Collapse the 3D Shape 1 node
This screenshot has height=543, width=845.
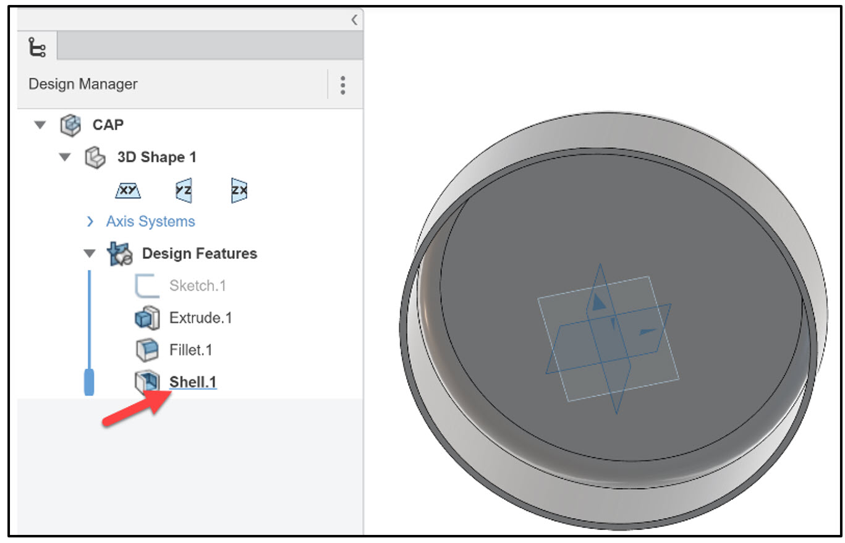click(x=65, y=157)
